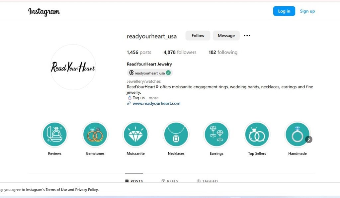This screenshot has width=340, height=198.
Task: Switch to the Tagged tab
Action: point(207,181)
